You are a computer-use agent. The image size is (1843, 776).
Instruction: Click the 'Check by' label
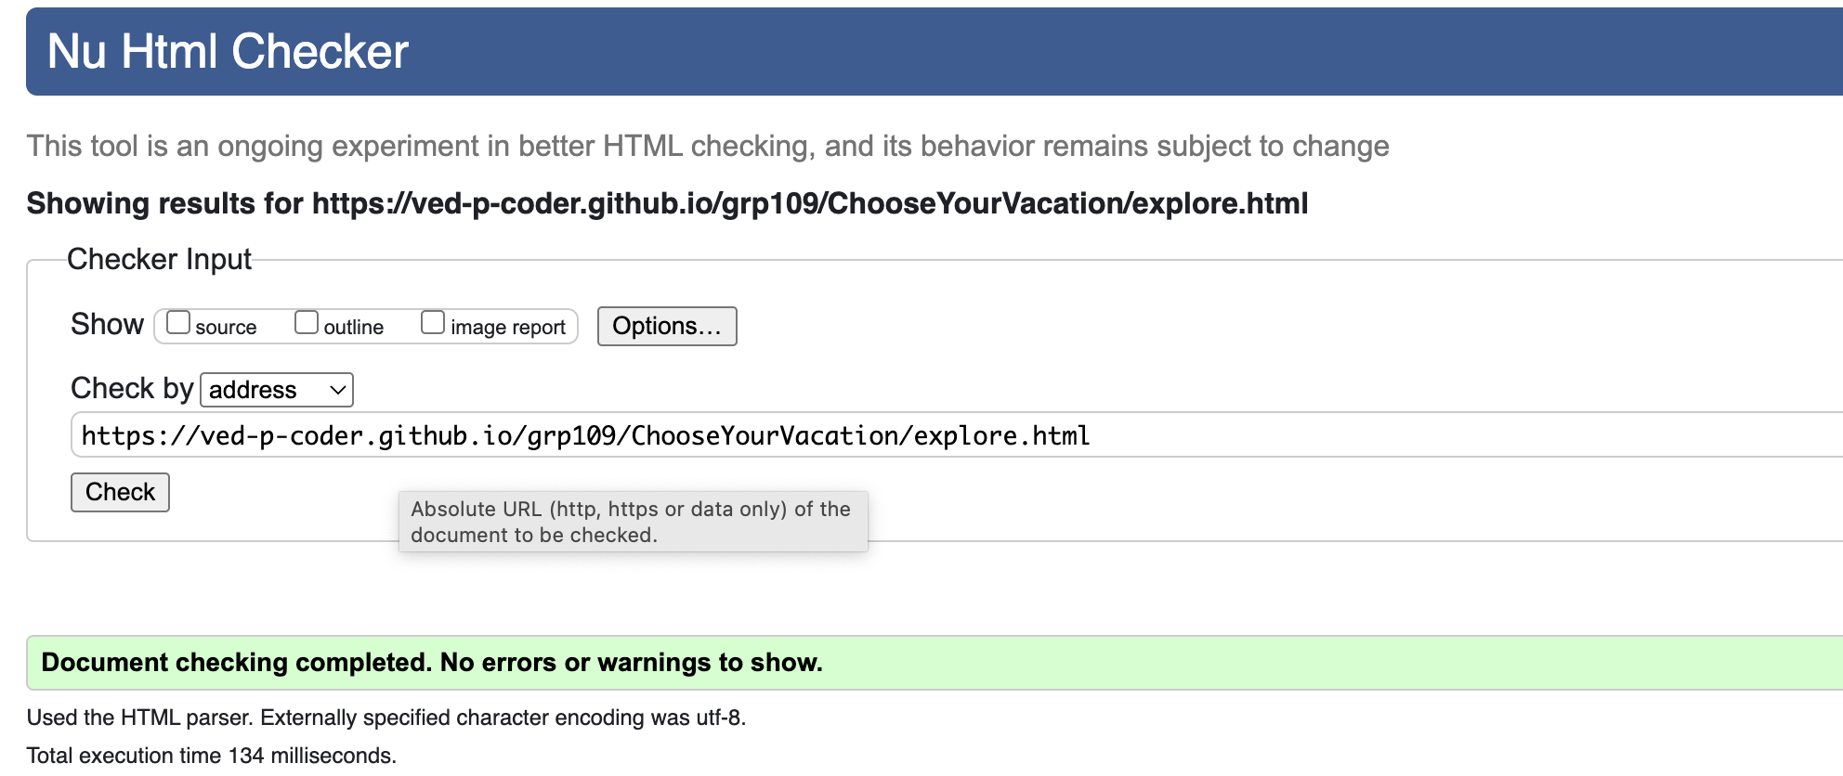click(x=132, y=388)
